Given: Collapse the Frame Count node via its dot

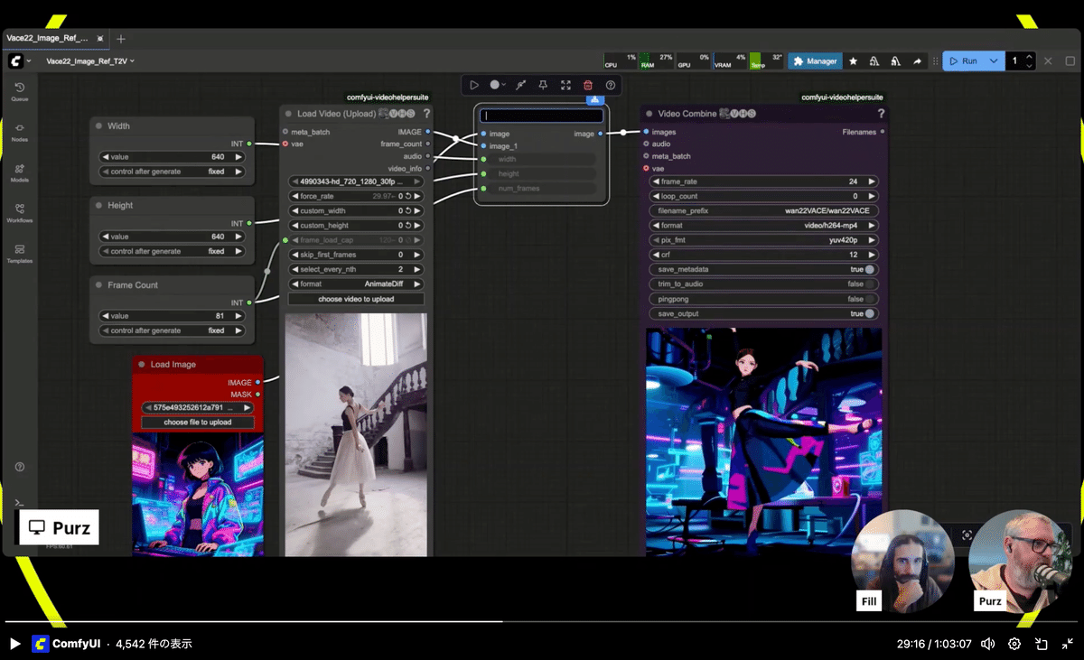Looking at the screenshot, I should point(98,285).
